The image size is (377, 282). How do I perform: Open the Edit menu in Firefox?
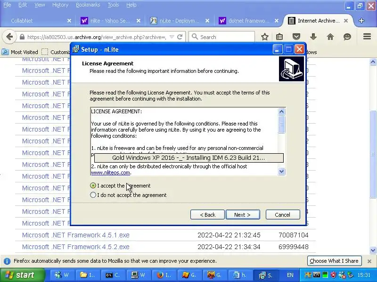pyautogui.click(x=23, y=5)
